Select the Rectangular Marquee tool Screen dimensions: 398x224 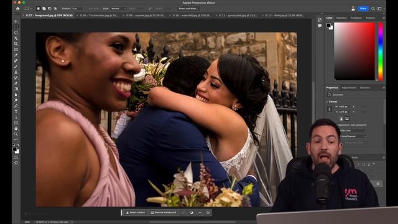coord(16,27)
